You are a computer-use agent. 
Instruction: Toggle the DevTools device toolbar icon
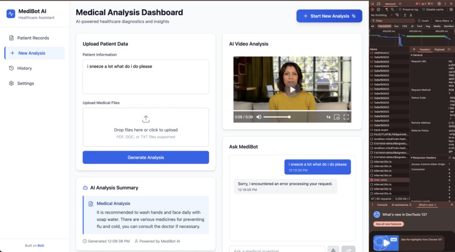pyautogui.click(x=378, y=4)
